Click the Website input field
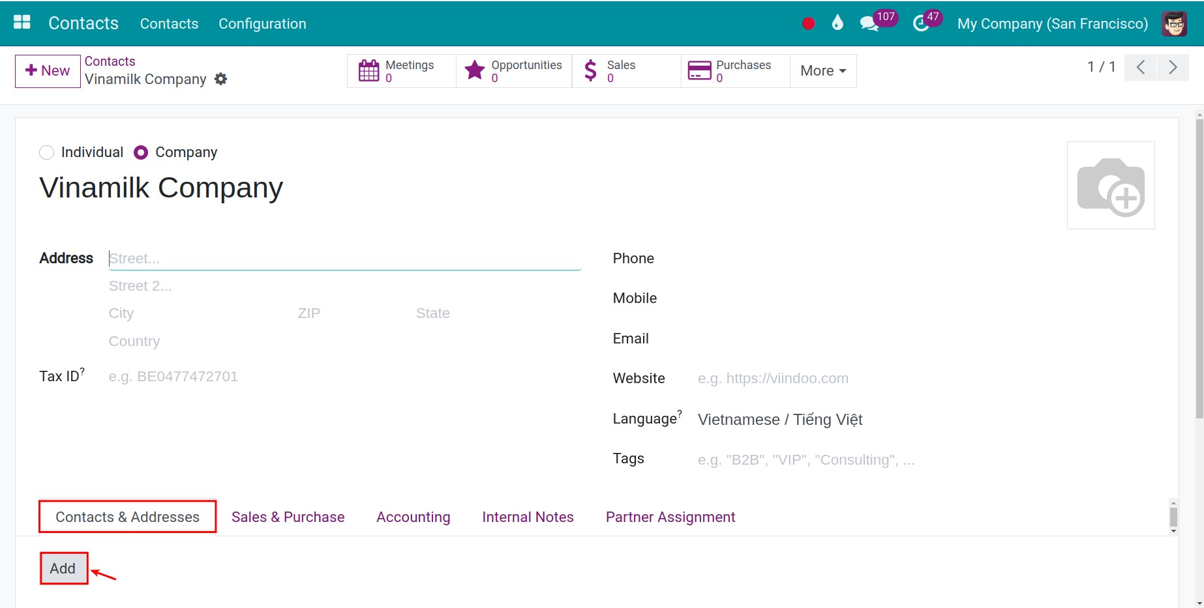1204x608 pixels. [926, 379]
